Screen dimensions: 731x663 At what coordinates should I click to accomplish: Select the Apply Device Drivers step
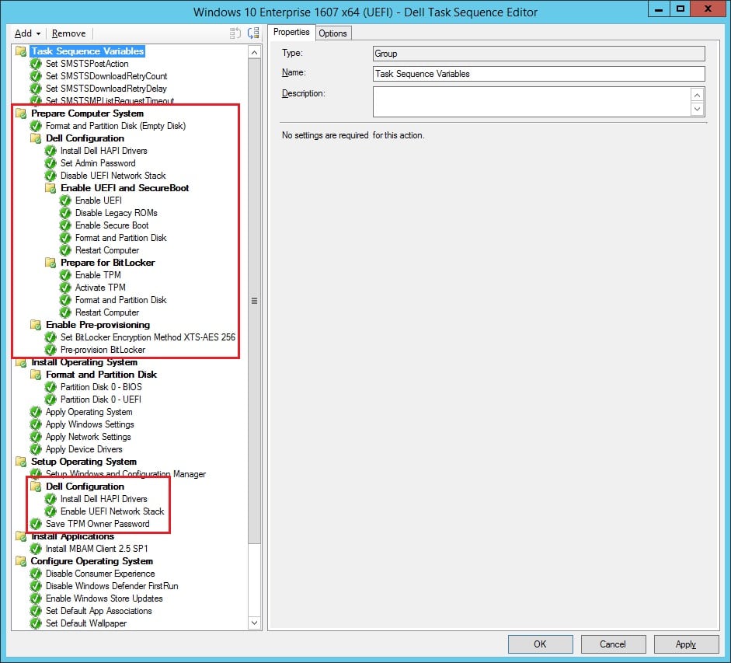pyautogui.click(x=84, y=449)
